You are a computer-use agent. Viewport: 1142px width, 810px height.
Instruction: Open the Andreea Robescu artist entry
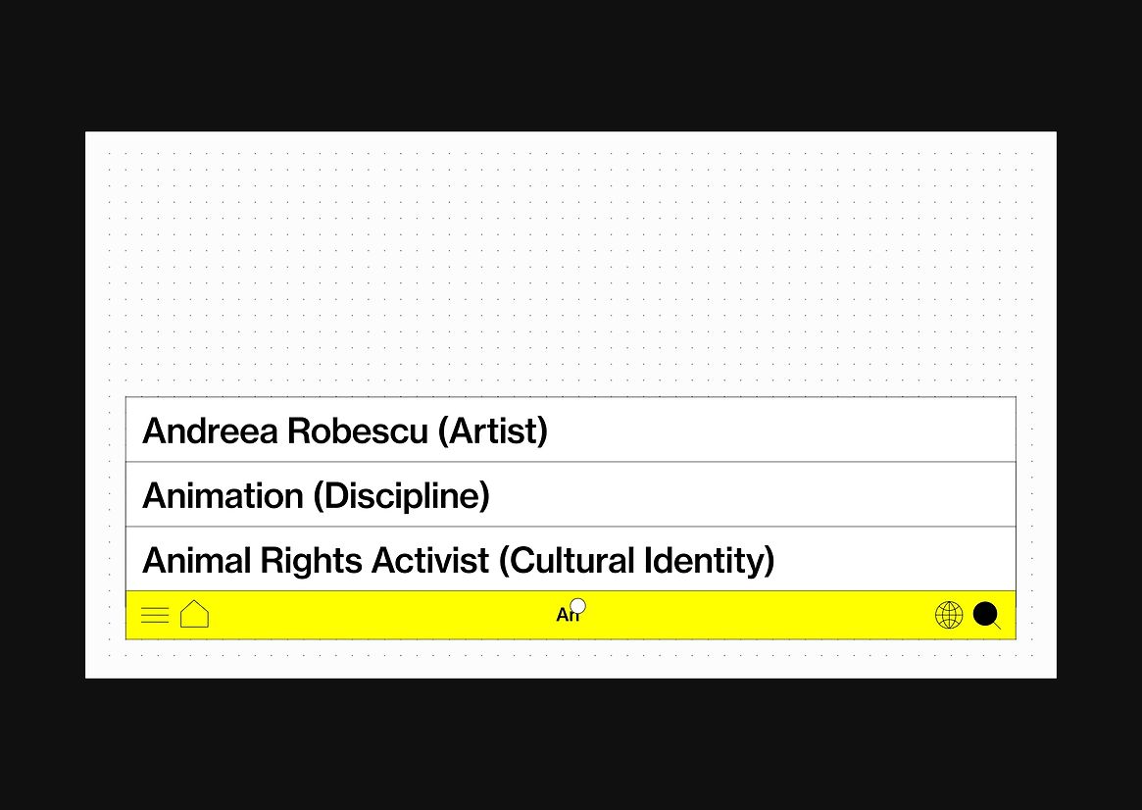(345, 430)
